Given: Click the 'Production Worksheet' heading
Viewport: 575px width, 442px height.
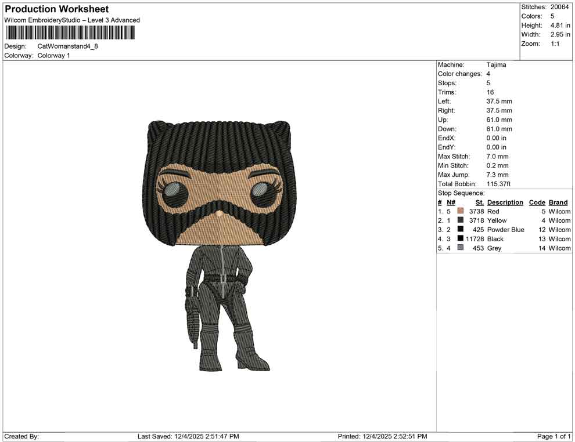Looking at the screenshot, I should tap(56, 9).
